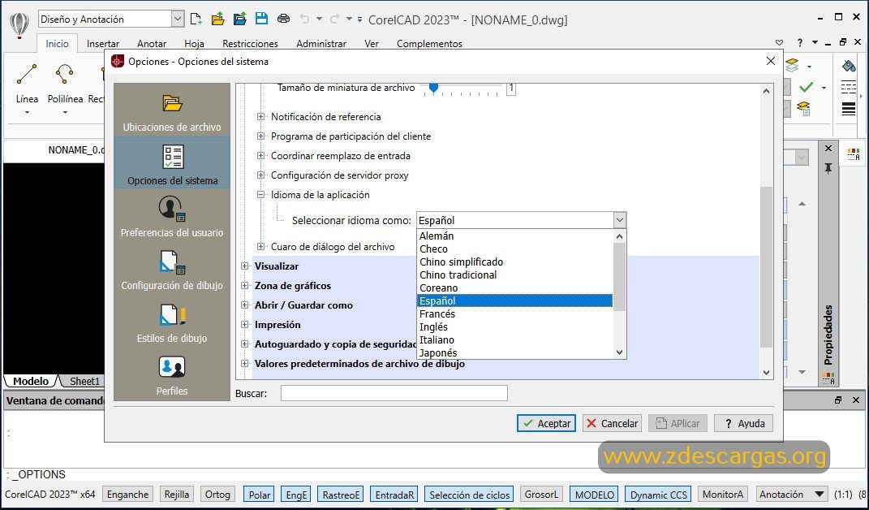
Task: Open the Anotación scale dropdown in status bar
Action: [x=791, y=495]
